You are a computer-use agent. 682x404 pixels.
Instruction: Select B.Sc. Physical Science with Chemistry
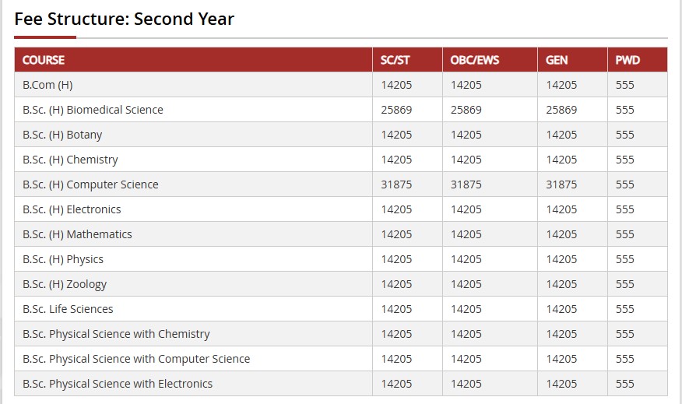(x=116, y=334)
